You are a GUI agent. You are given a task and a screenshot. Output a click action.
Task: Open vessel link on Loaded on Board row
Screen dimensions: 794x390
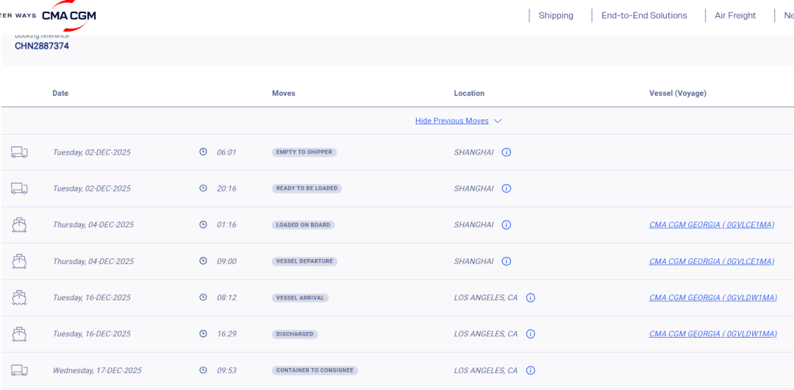coord(711,225)
